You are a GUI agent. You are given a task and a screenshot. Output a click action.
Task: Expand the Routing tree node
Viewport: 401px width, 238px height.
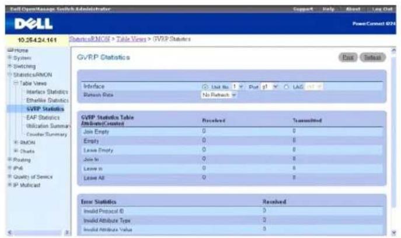point(10,159)
